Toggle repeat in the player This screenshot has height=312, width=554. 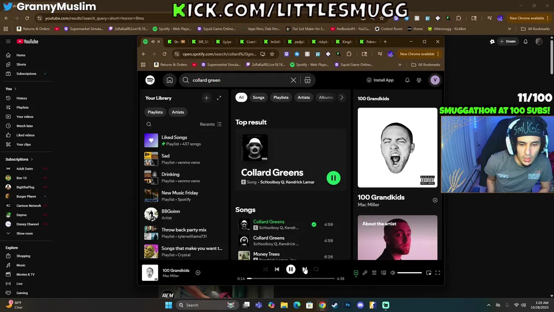[x=316, y=270]
